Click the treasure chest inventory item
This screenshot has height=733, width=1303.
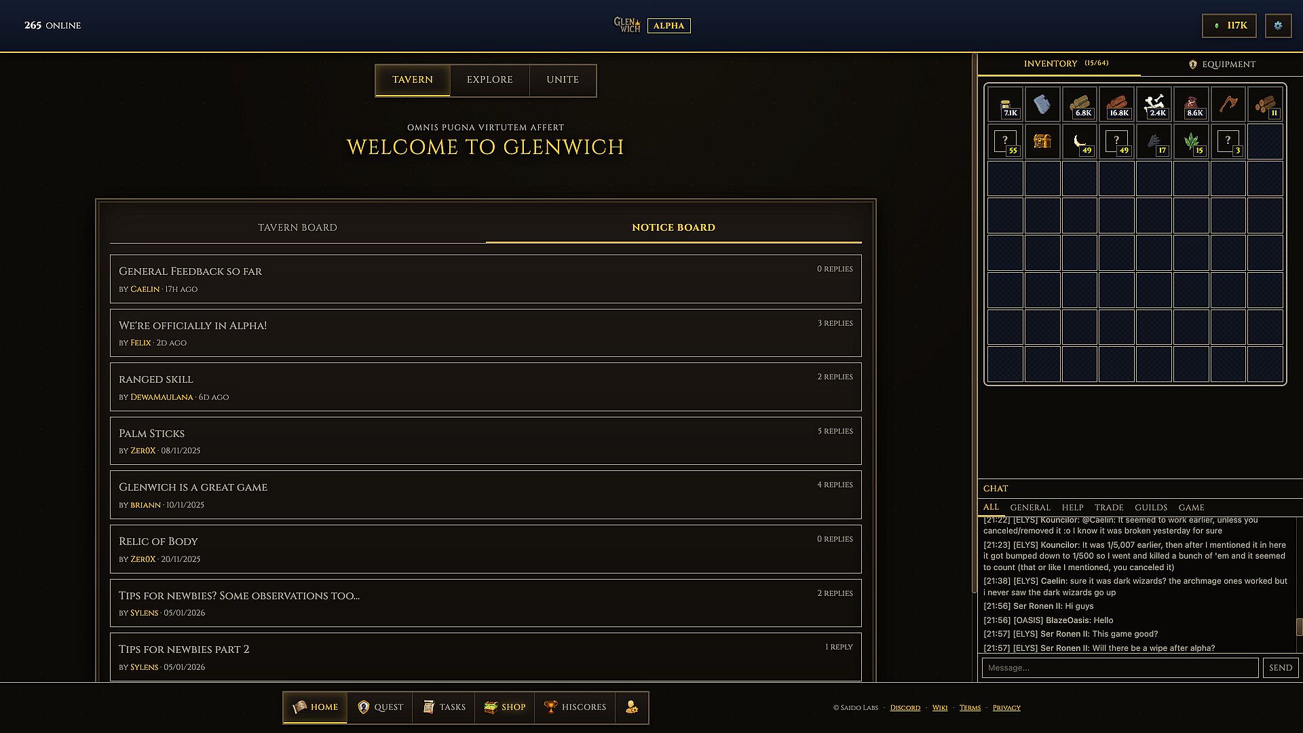tap(1042, 141)
